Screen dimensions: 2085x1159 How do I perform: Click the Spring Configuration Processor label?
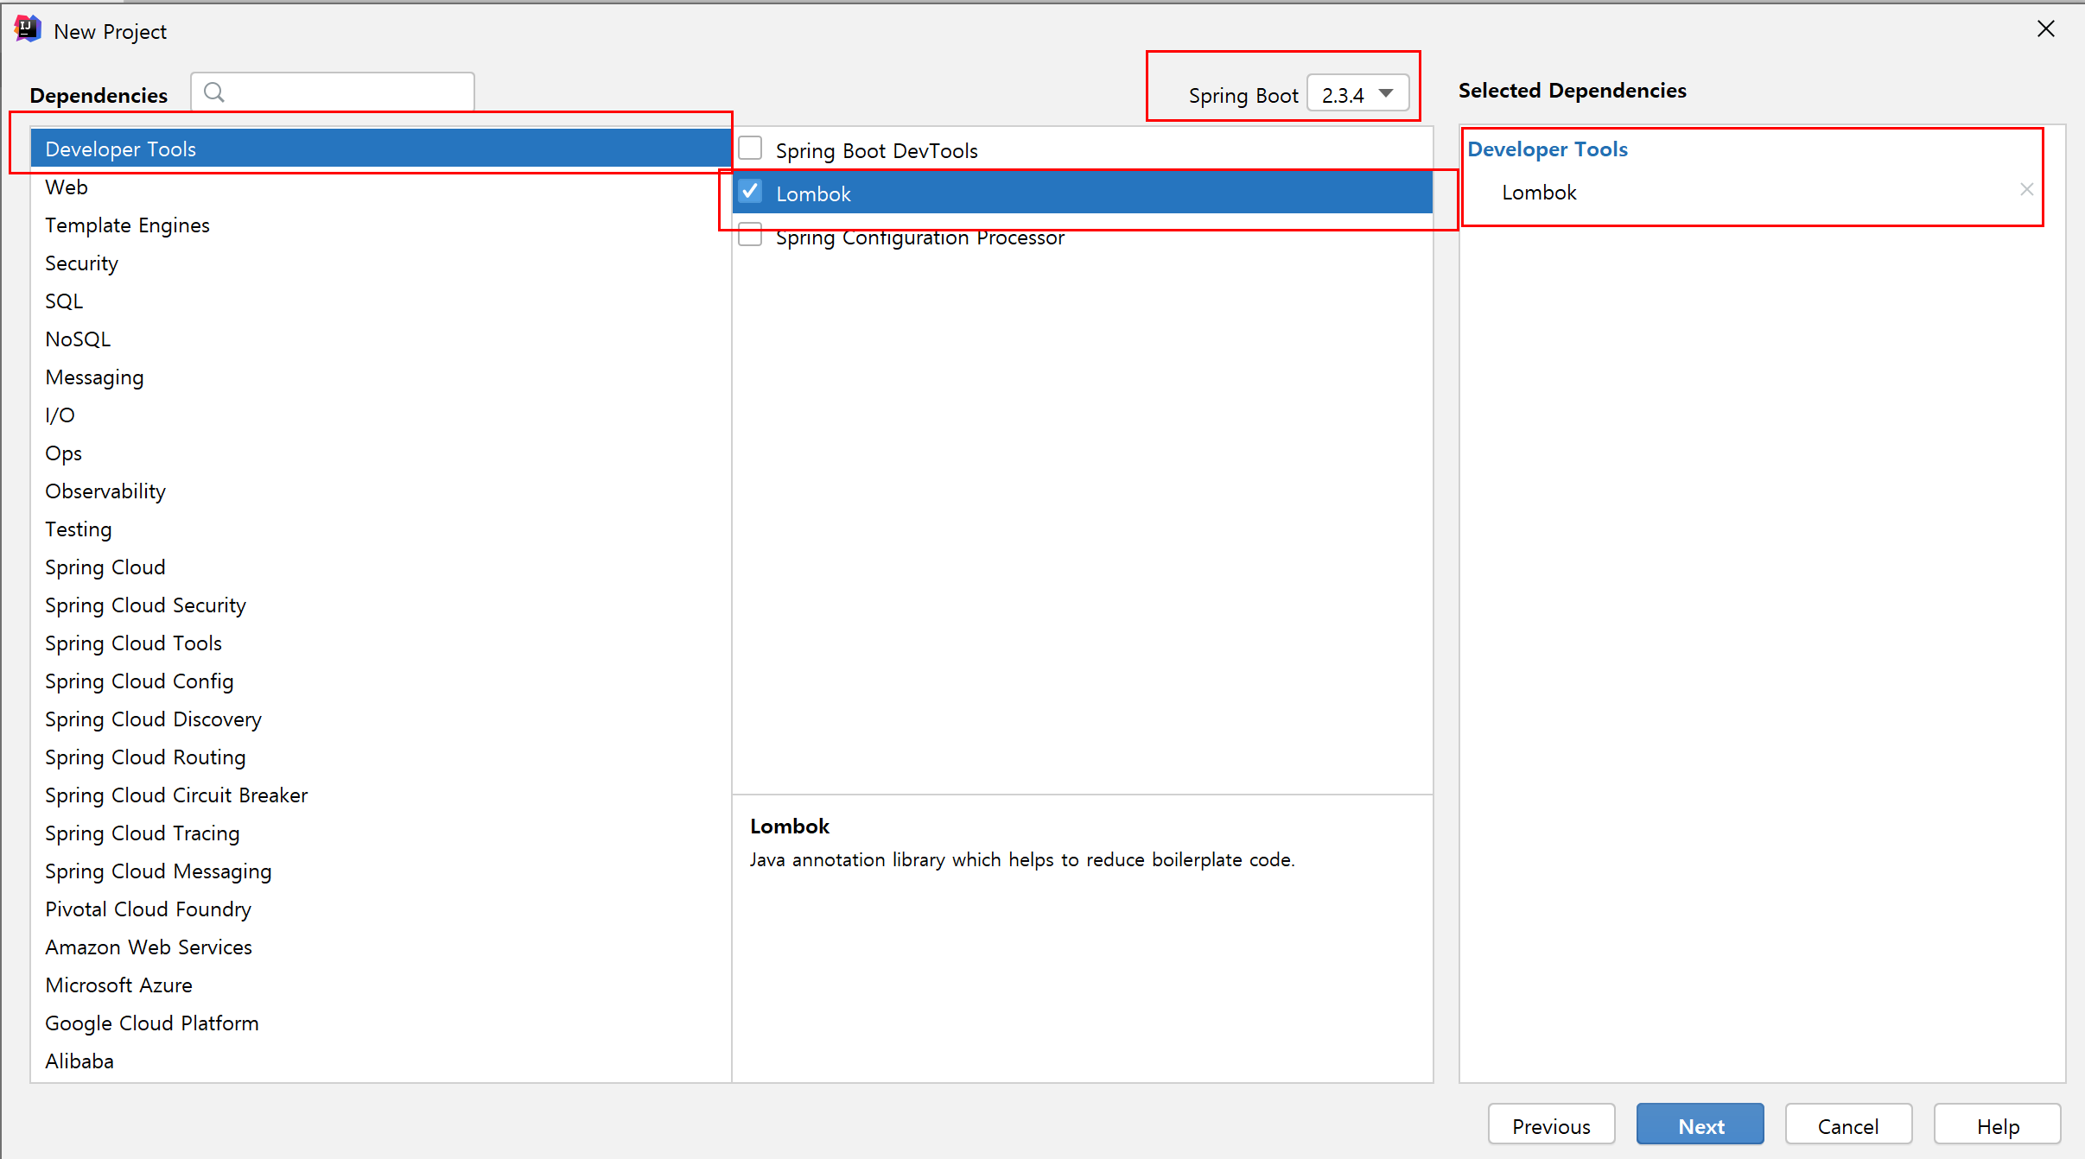(919, 237)
